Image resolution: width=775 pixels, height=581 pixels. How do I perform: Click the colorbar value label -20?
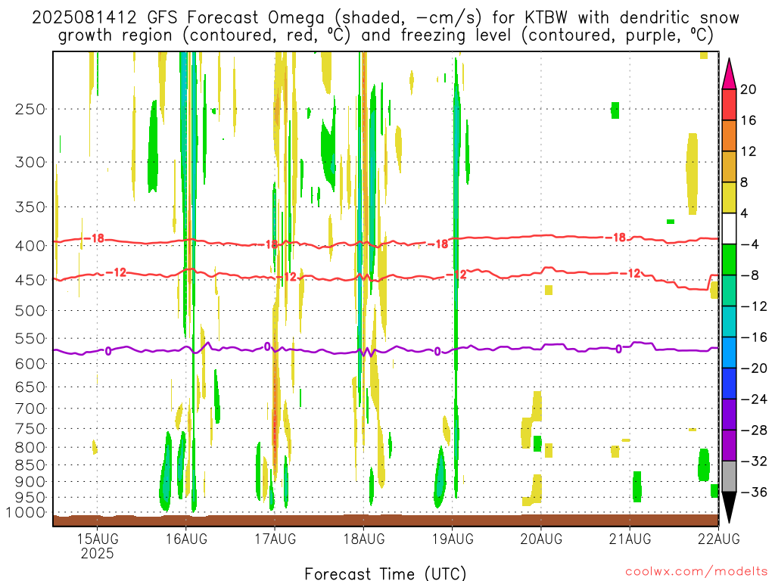click(755, 368)
